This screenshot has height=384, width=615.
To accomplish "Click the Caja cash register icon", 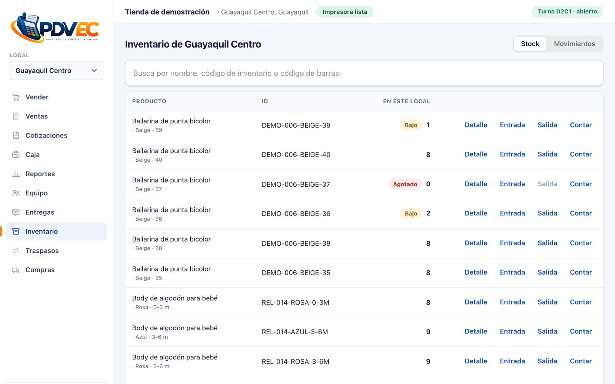I will (16, 155).
